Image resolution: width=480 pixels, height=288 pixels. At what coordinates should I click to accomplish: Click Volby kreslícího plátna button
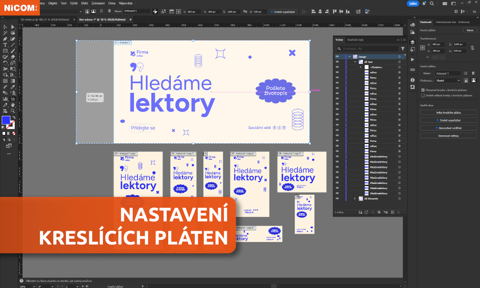[x=448, y=113]
